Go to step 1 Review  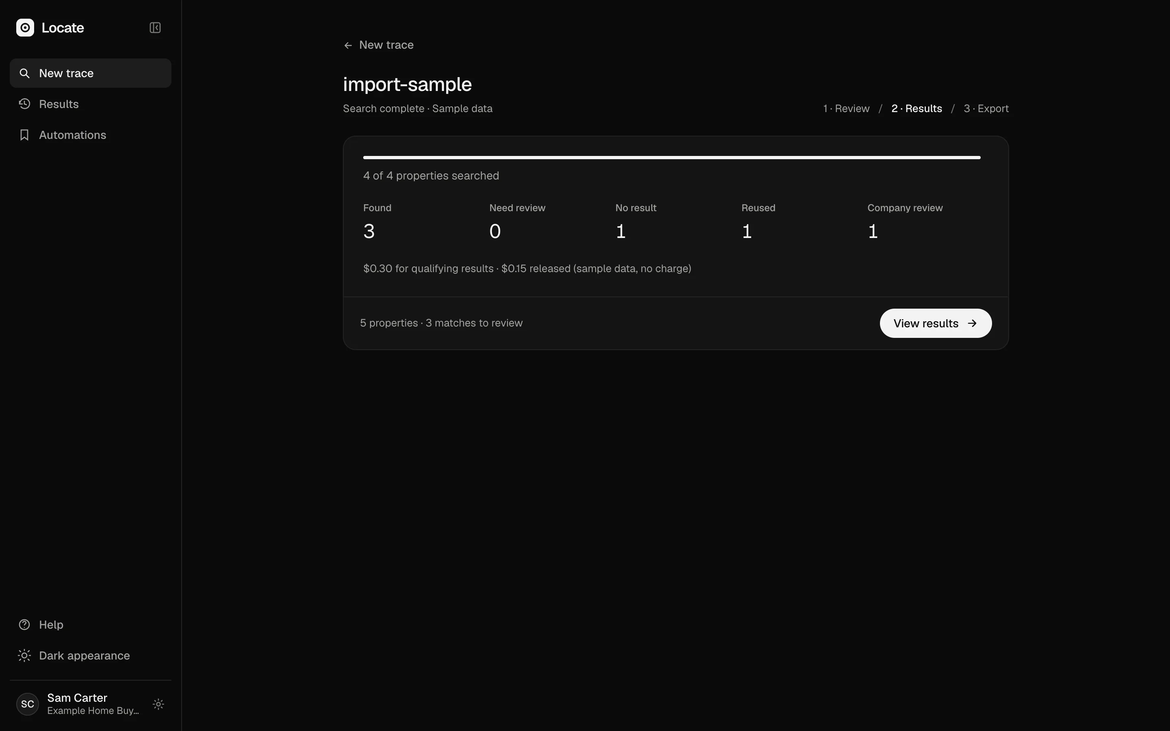(846, 108)
